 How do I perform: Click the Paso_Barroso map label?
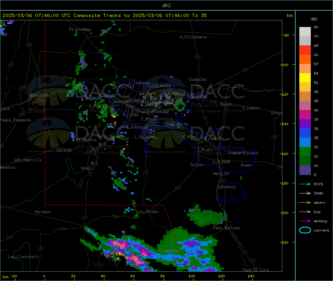[226, 228]
